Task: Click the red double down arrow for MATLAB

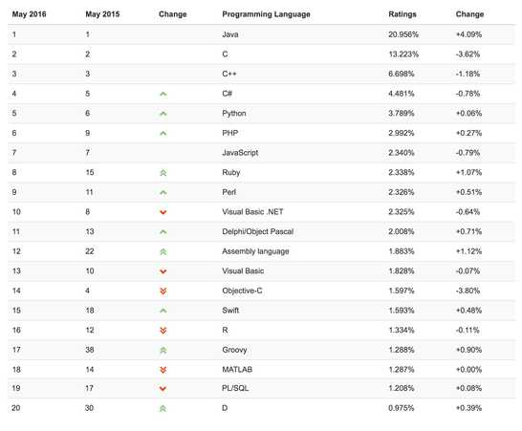Action: [x=163, y=370]
